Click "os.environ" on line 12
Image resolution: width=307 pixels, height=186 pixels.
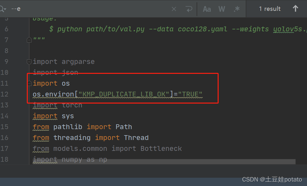coord(53,95)
